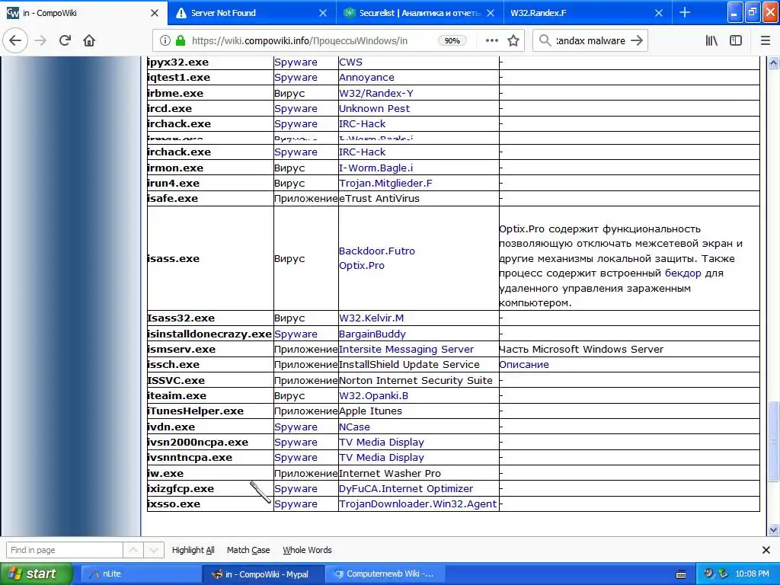
Task: Close the in - CompoWiki tab
Action: (x=154, y=13)
